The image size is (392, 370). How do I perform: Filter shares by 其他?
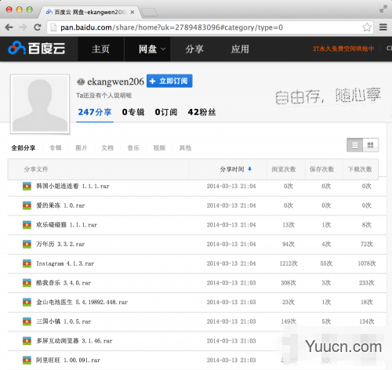(x=185, y=148)
